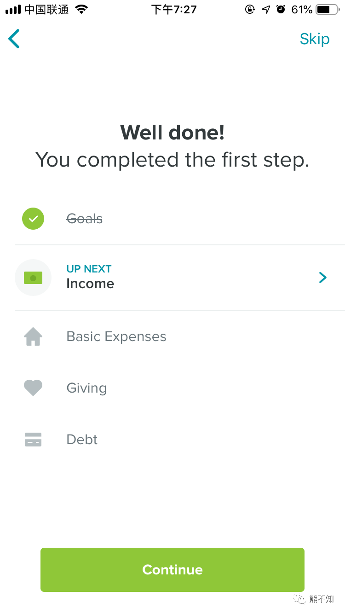
Task: Tap the house Basic Expenses icon
Action: coord(33,336)
